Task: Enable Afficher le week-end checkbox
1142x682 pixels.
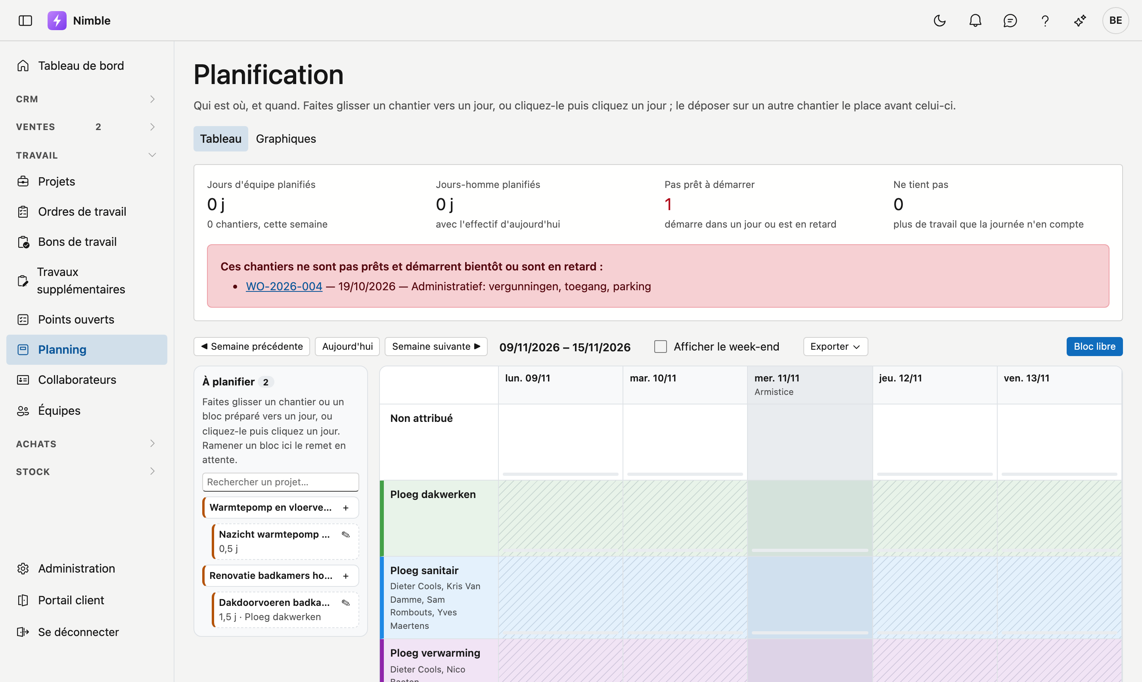Action: (660, 347)
